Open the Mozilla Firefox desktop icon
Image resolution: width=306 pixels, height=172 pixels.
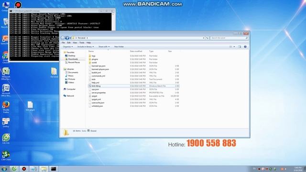point(6,107)
